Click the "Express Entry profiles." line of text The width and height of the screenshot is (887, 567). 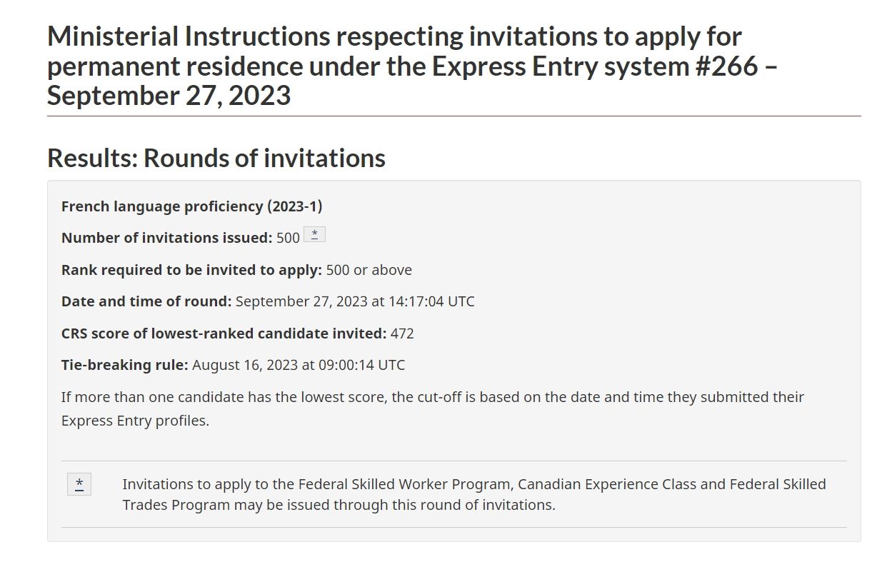point(135,421)
